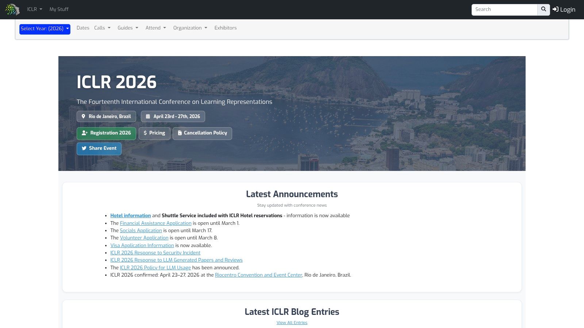Click the Rio de Janeiro, Brazil location badge
Image resolution: width=584 pixels, height=328 pixels.
tap(106, 117)
